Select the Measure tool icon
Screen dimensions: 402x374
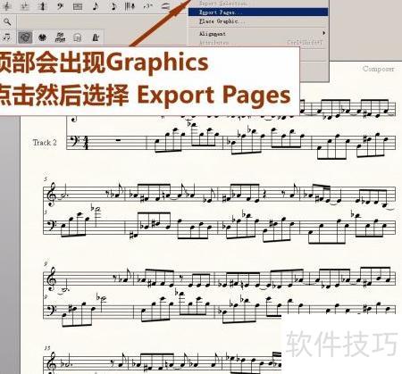coord(78,6)
